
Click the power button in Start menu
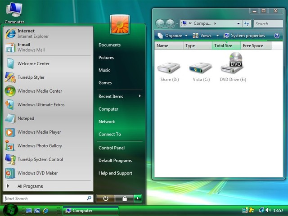click(105, 198)
